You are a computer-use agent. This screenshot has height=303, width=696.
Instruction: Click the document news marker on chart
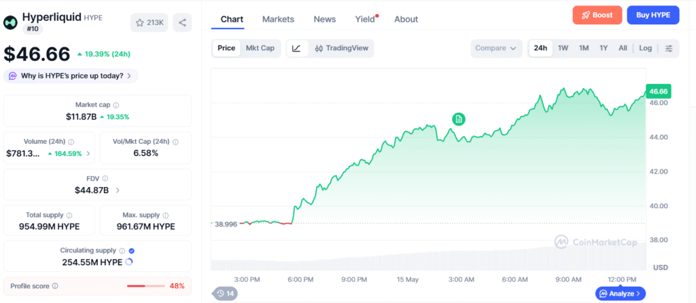coord(459,119)
